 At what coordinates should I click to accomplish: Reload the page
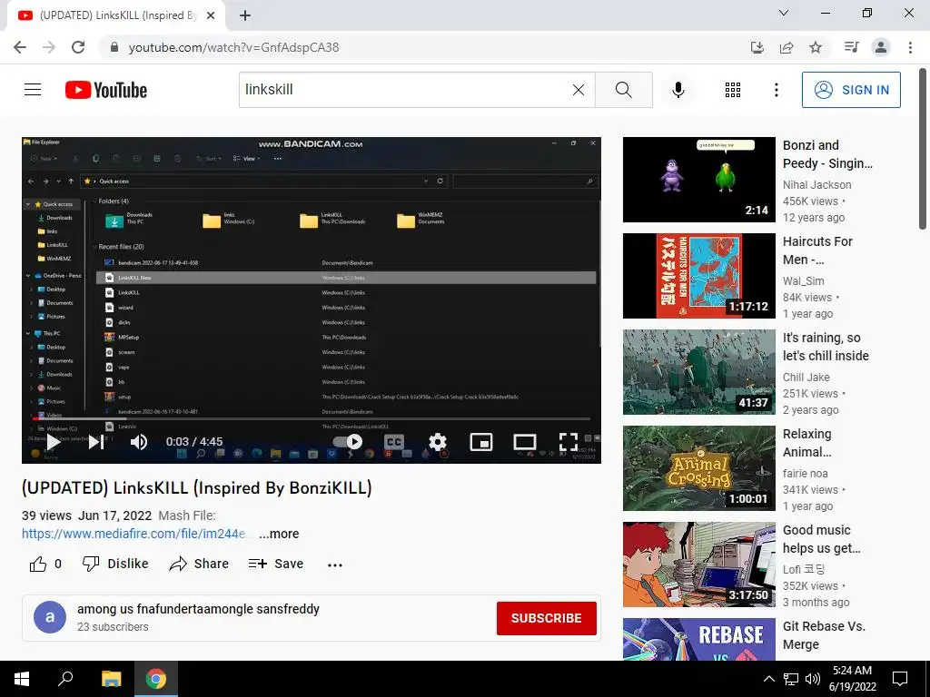click(x=78, y=47)
